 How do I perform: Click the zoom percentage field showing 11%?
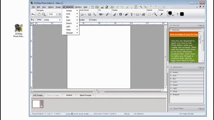[x=52, y=14]
